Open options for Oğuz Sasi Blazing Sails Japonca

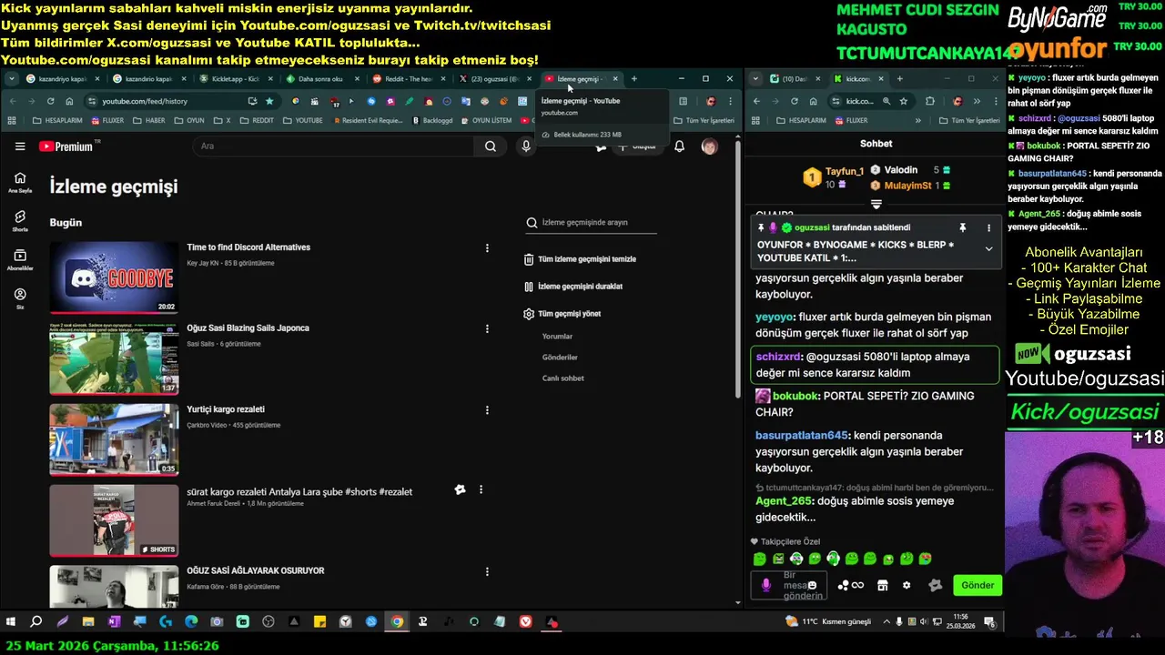[487, 329]
